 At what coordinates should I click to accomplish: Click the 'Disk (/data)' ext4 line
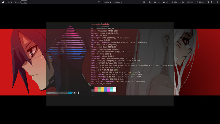(117, 74)
